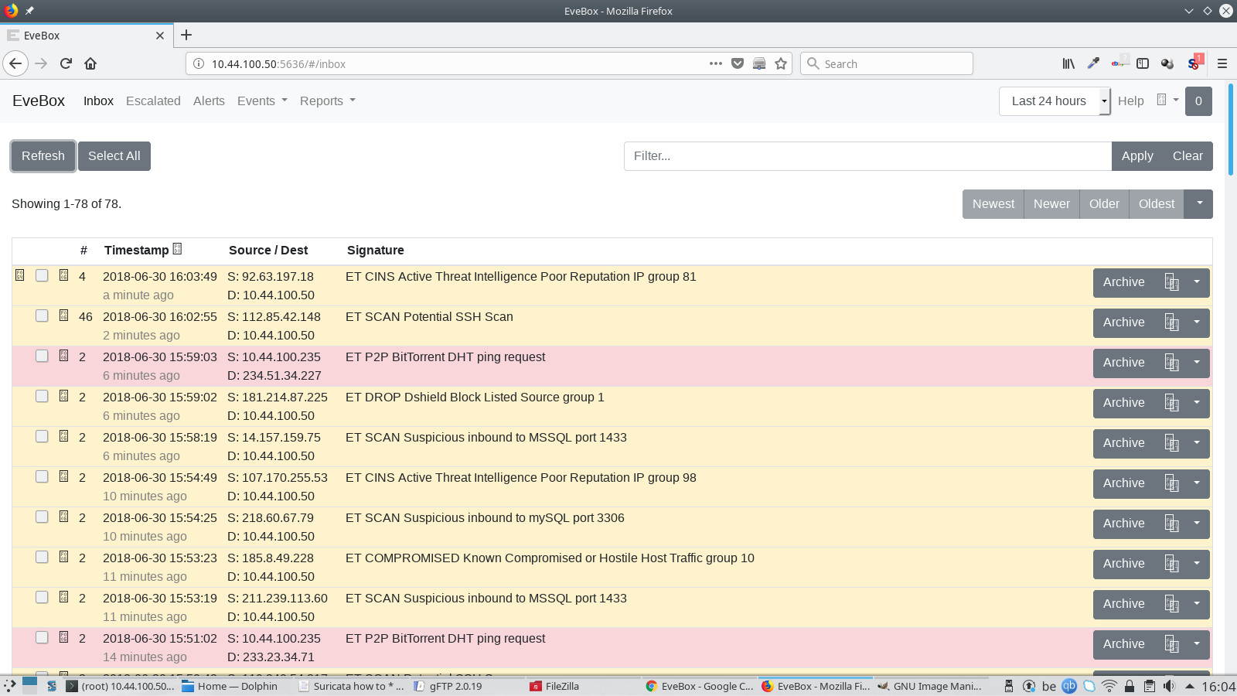Click the Refresh button
The width and height of the screenshot is (1237, 696).
(43, 155)
